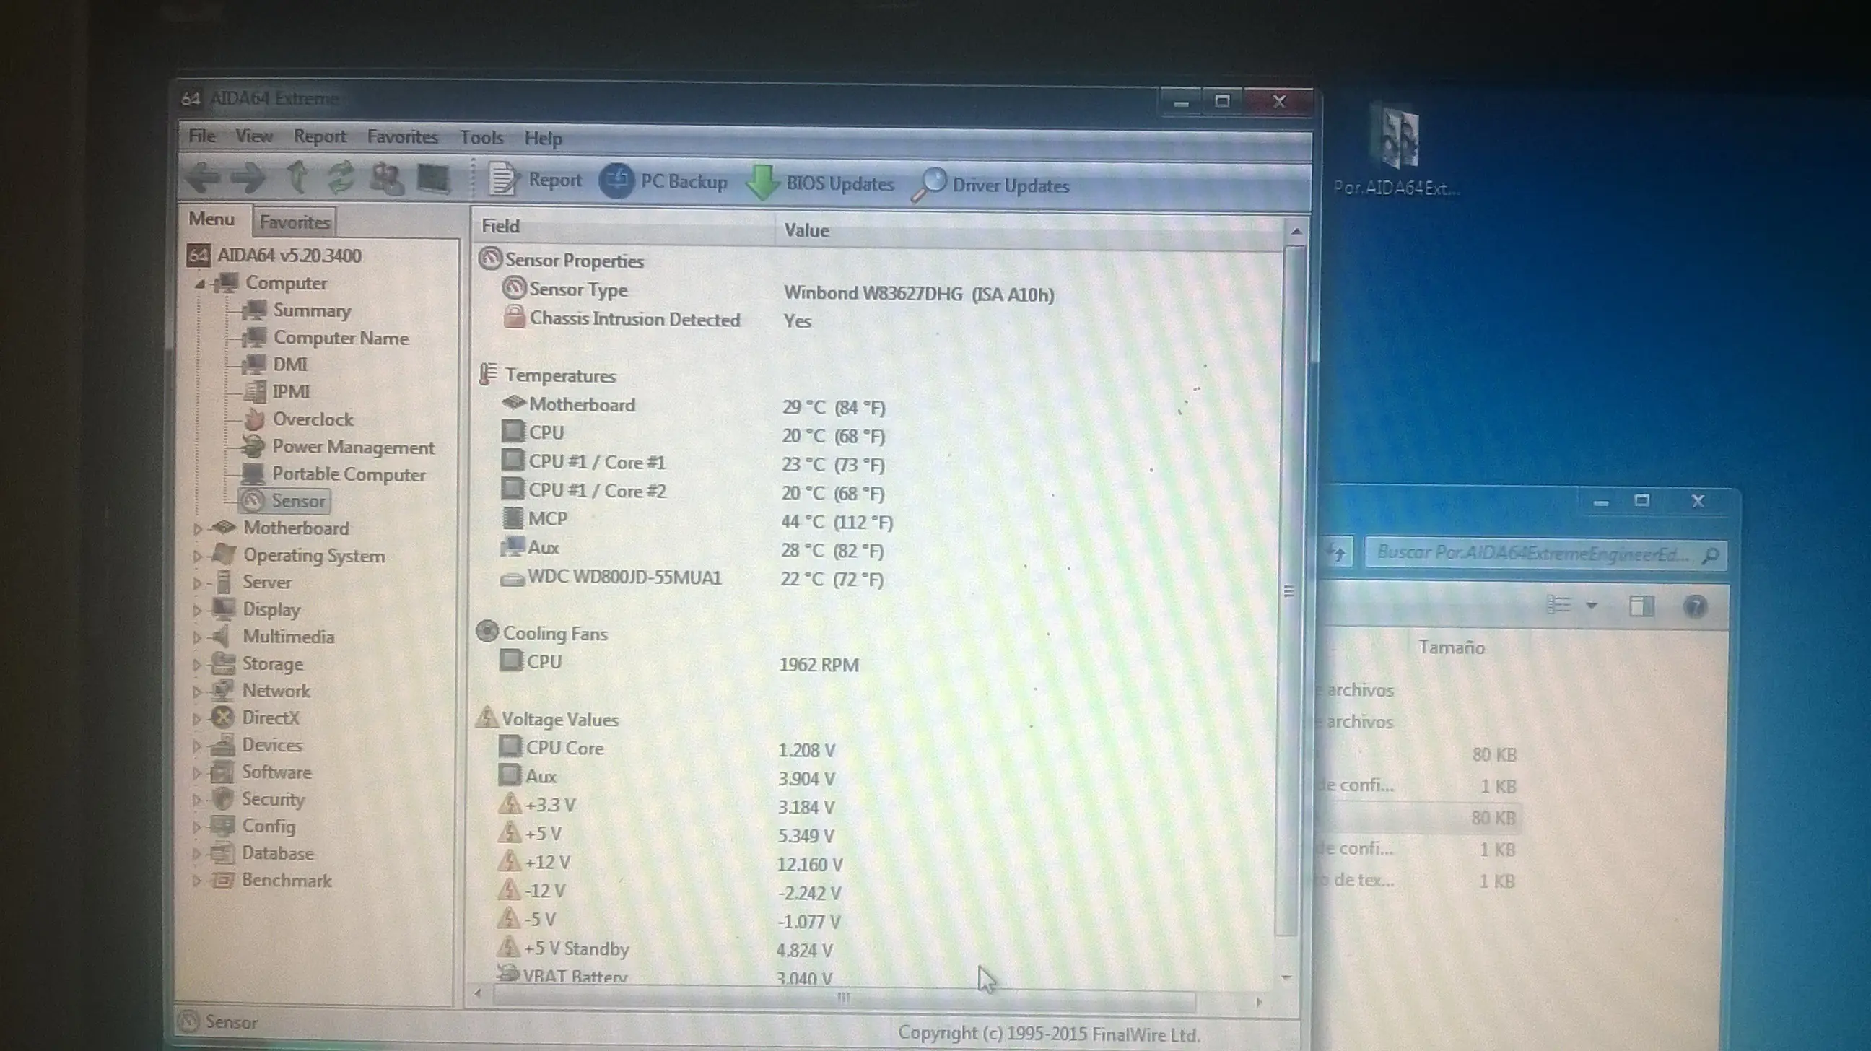Screen dimensions: 1871x1051
Task: Click the up-level arrow toolbar icon
Action: [297, 178]
